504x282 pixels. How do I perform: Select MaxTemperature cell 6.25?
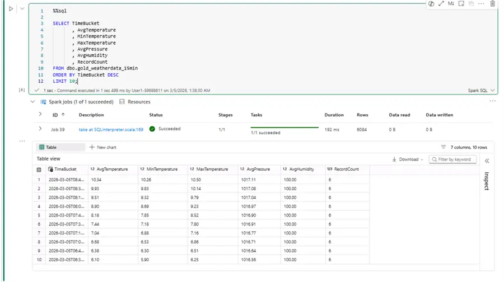[213, 260]
